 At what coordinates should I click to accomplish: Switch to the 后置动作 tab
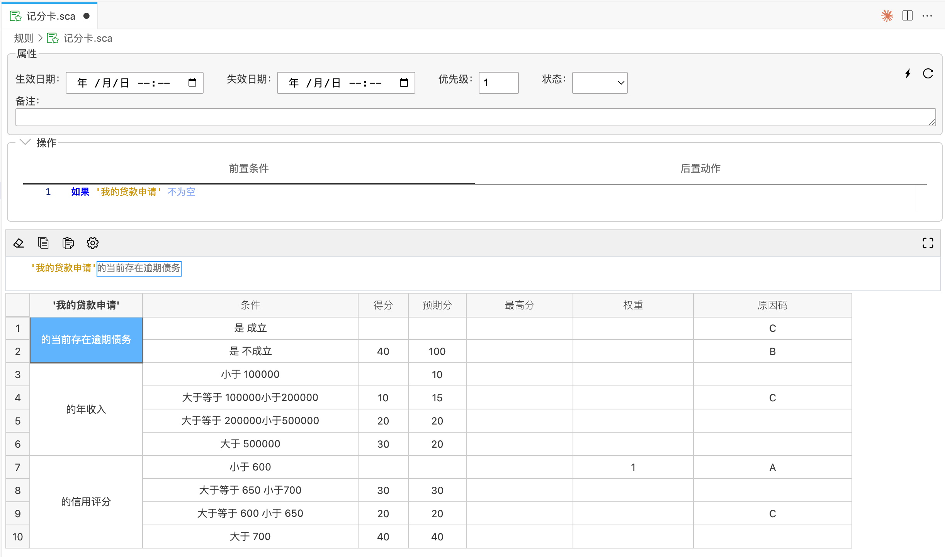700,168
